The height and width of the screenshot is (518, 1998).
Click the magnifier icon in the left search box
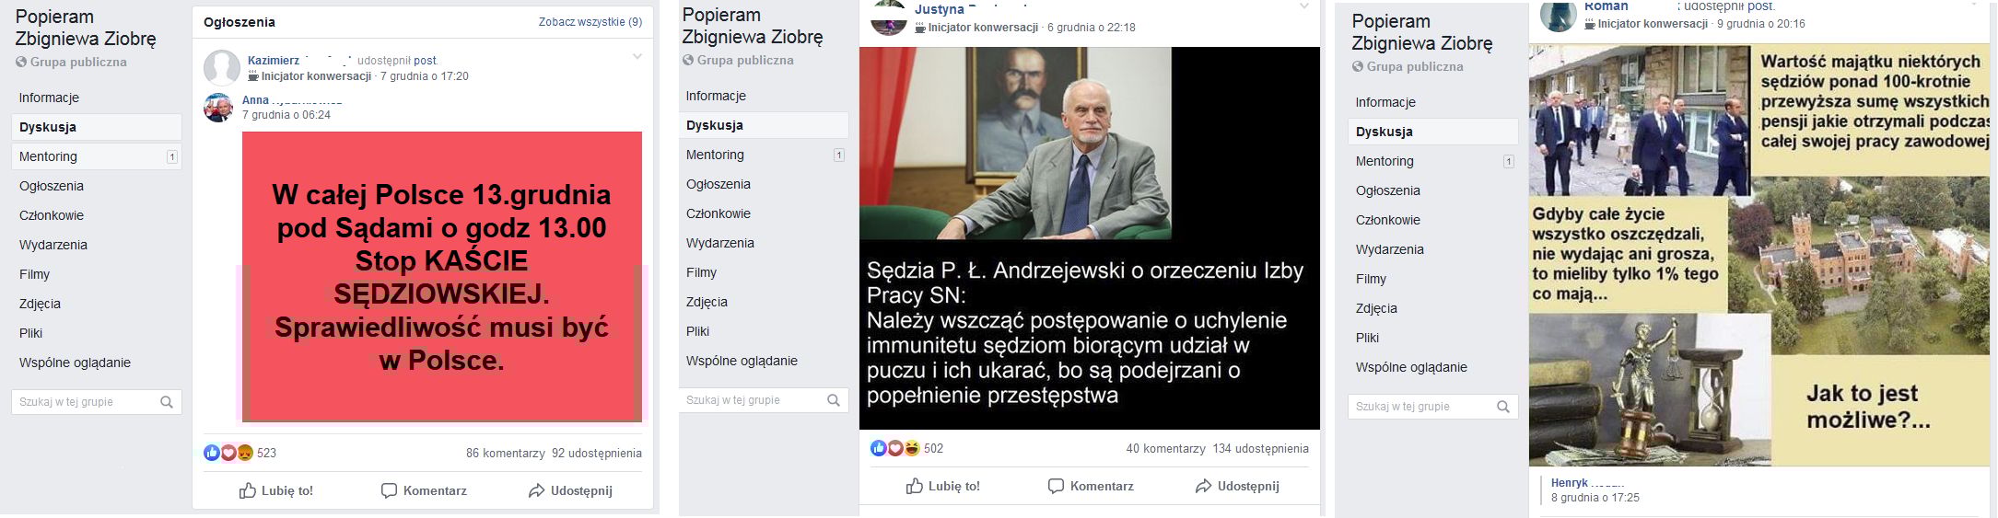tap(167, 402)
